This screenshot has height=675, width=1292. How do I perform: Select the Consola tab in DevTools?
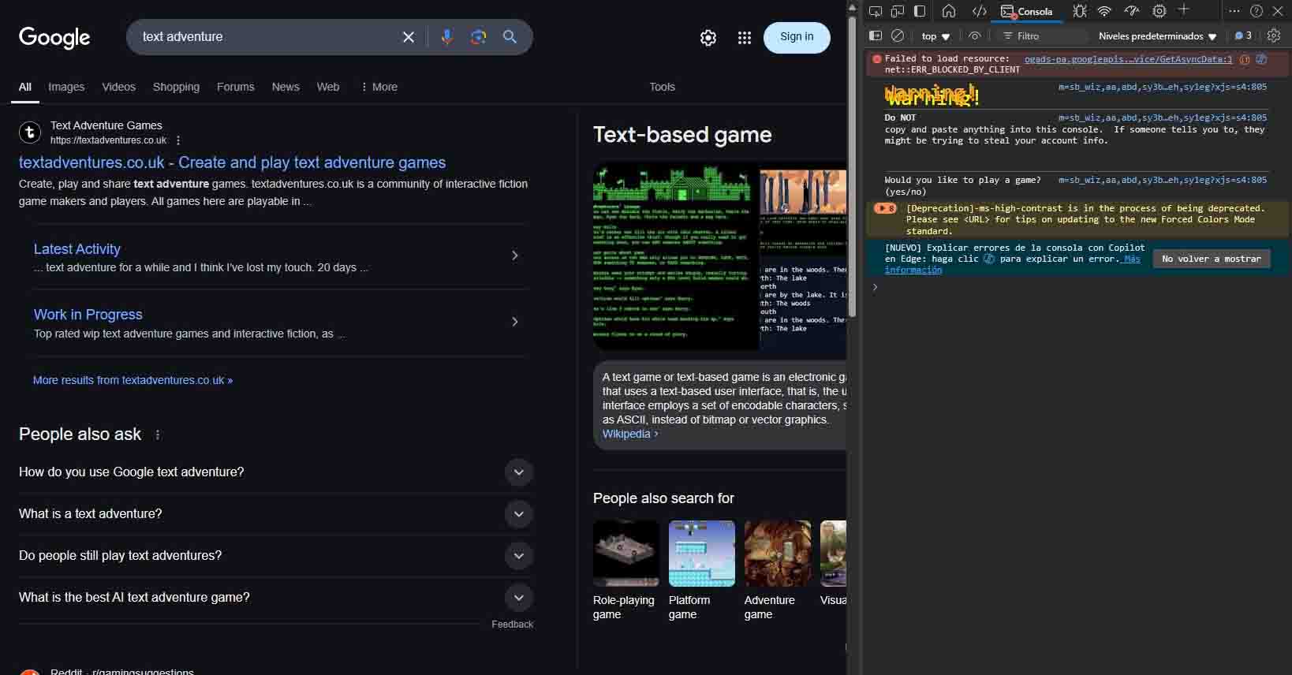coord(1026,11)
